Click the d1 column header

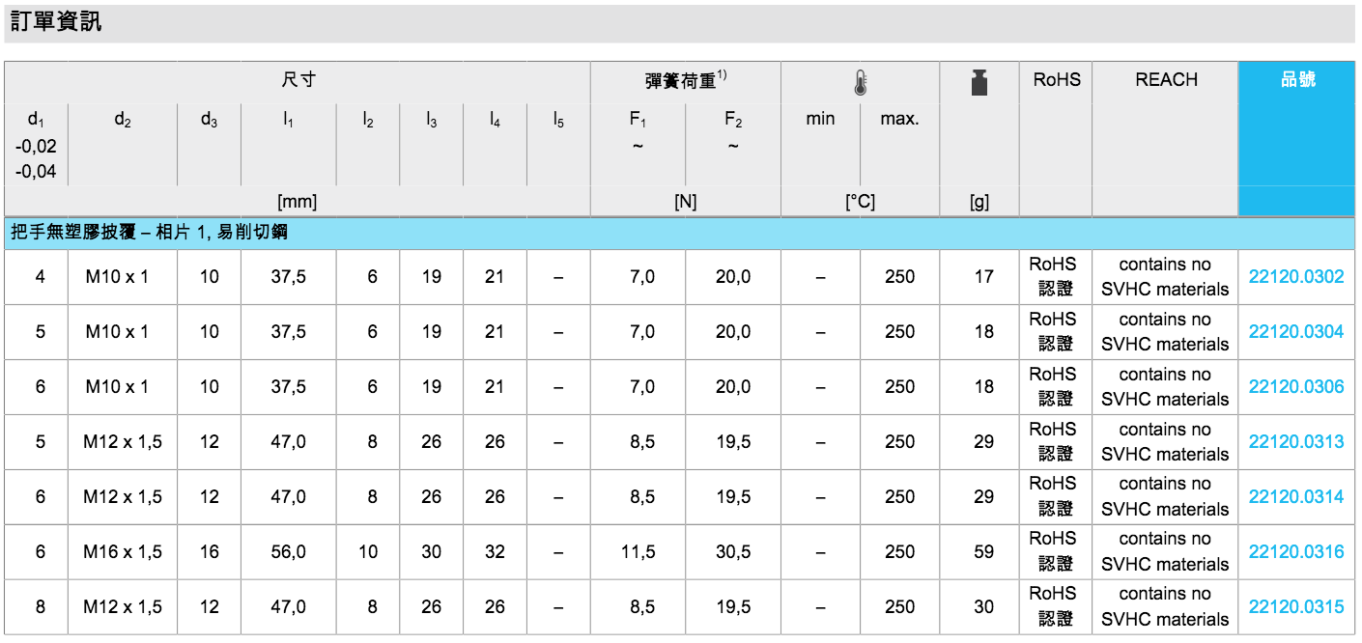pyautogui.click(x=36, y=120)
